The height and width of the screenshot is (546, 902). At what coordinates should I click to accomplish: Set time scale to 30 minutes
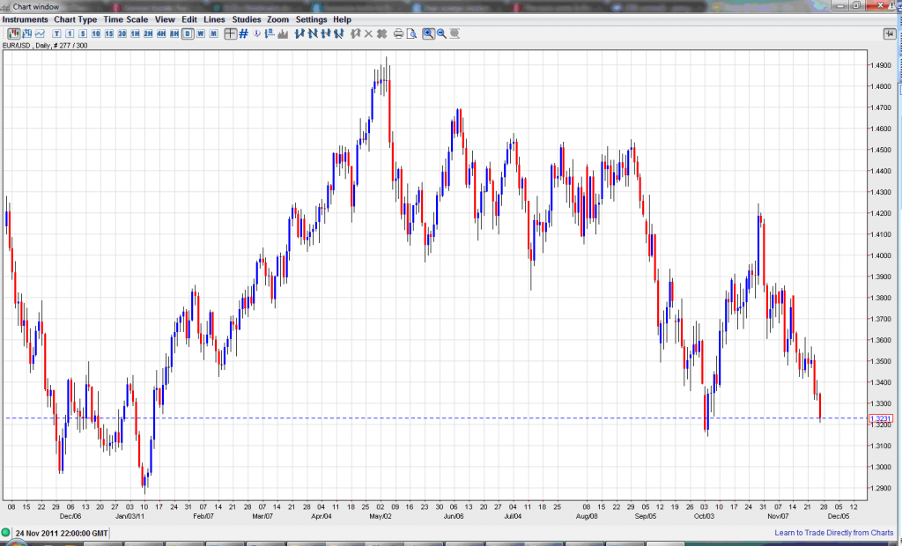(122, 34)
